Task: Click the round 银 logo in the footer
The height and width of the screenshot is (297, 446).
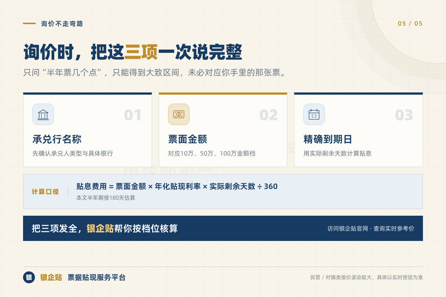Action: [x=29, y=277]
